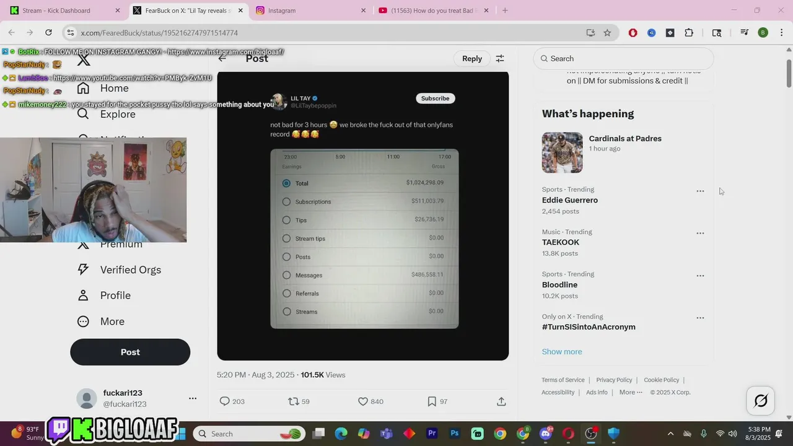Reload the page with browser refresh icon
The height and width of the screenshot is (446, 793).
48,33
